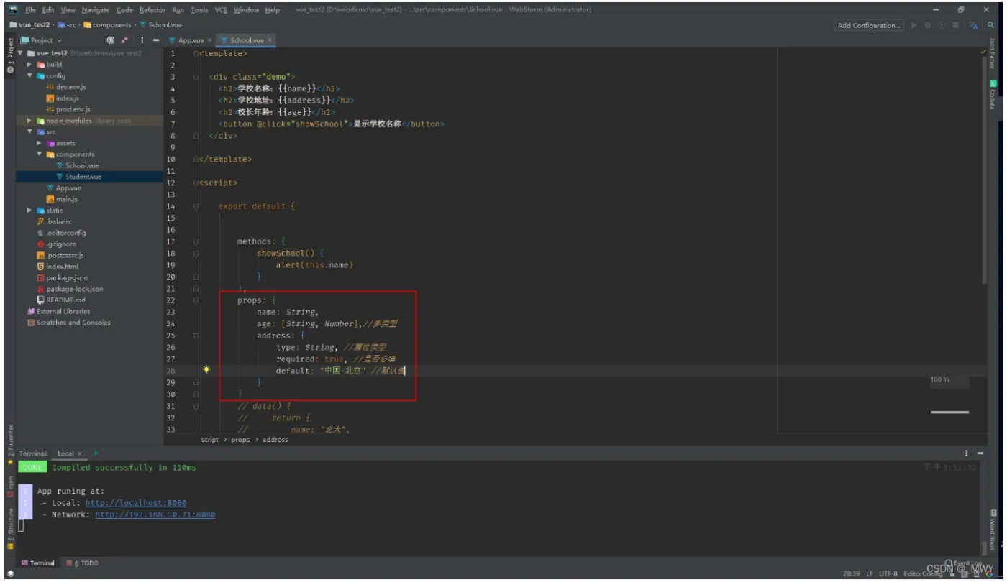Add new terminal session with plus icon
The width and height of the screenshot is (1007, 582).
point(95,453)
